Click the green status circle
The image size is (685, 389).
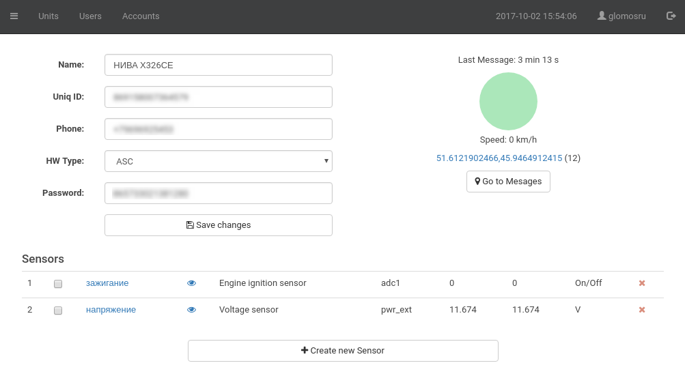point(508,102)
